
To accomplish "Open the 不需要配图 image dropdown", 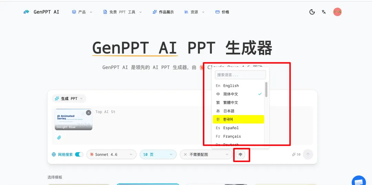I will pyautogui.click(x=206, y=154).
